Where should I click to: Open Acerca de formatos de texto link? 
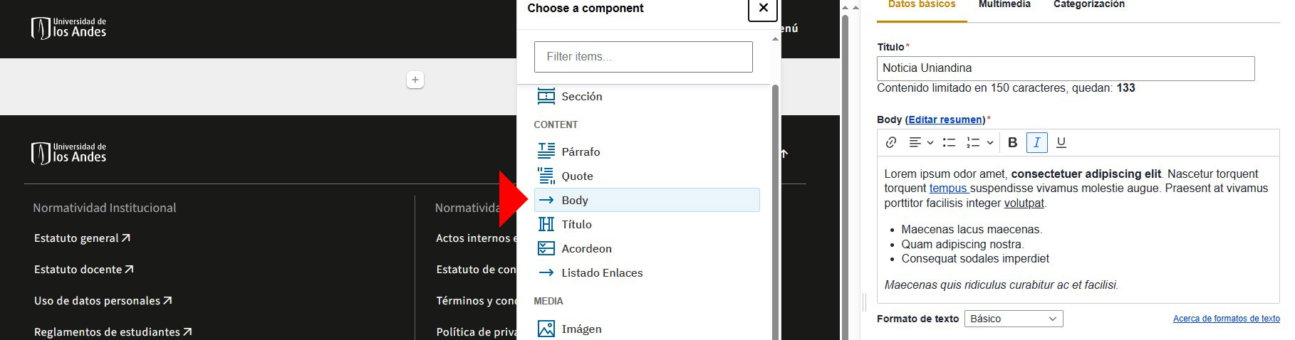point(1226,319)
